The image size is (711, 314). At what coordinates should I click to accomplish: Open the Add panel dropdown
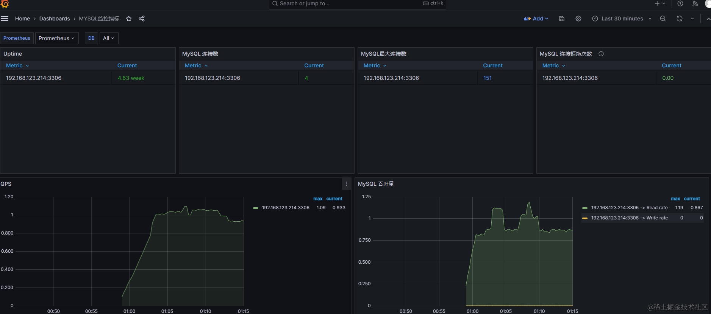coord(536,19)
